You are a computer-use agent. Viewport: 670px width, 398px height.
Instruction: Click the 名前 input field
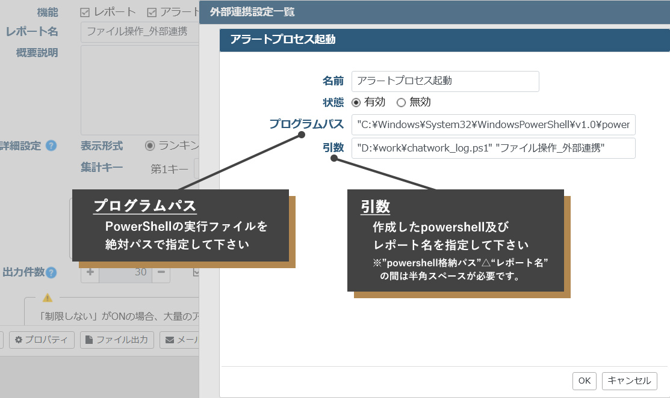(x=445, y=81)
